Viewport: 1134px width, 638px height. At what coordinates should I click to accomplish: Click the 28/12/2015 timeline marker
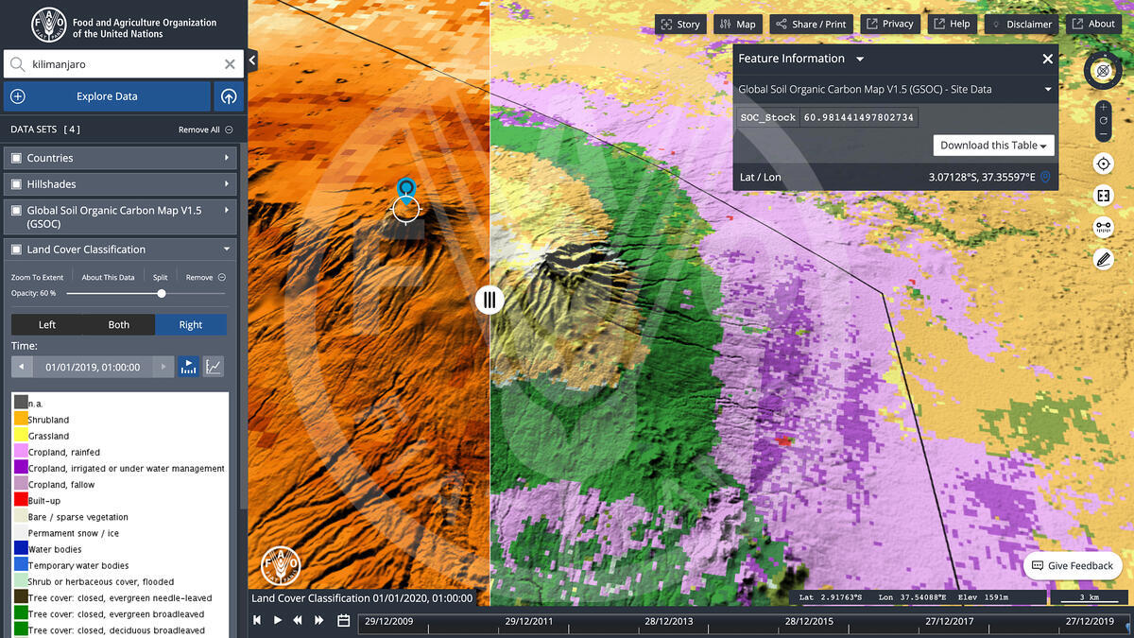809,621
